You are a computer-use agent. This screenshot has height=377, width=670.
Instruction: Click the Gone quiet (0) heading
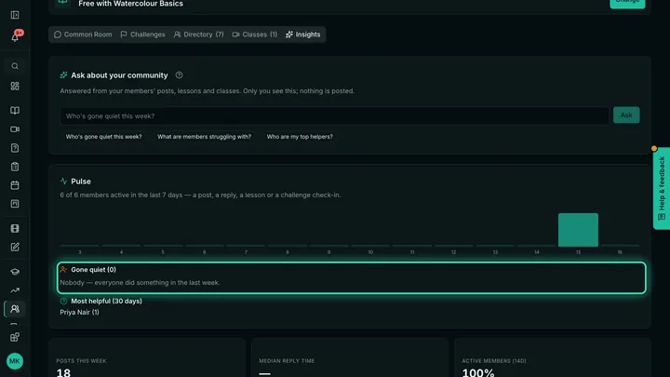tap(93, 270)
